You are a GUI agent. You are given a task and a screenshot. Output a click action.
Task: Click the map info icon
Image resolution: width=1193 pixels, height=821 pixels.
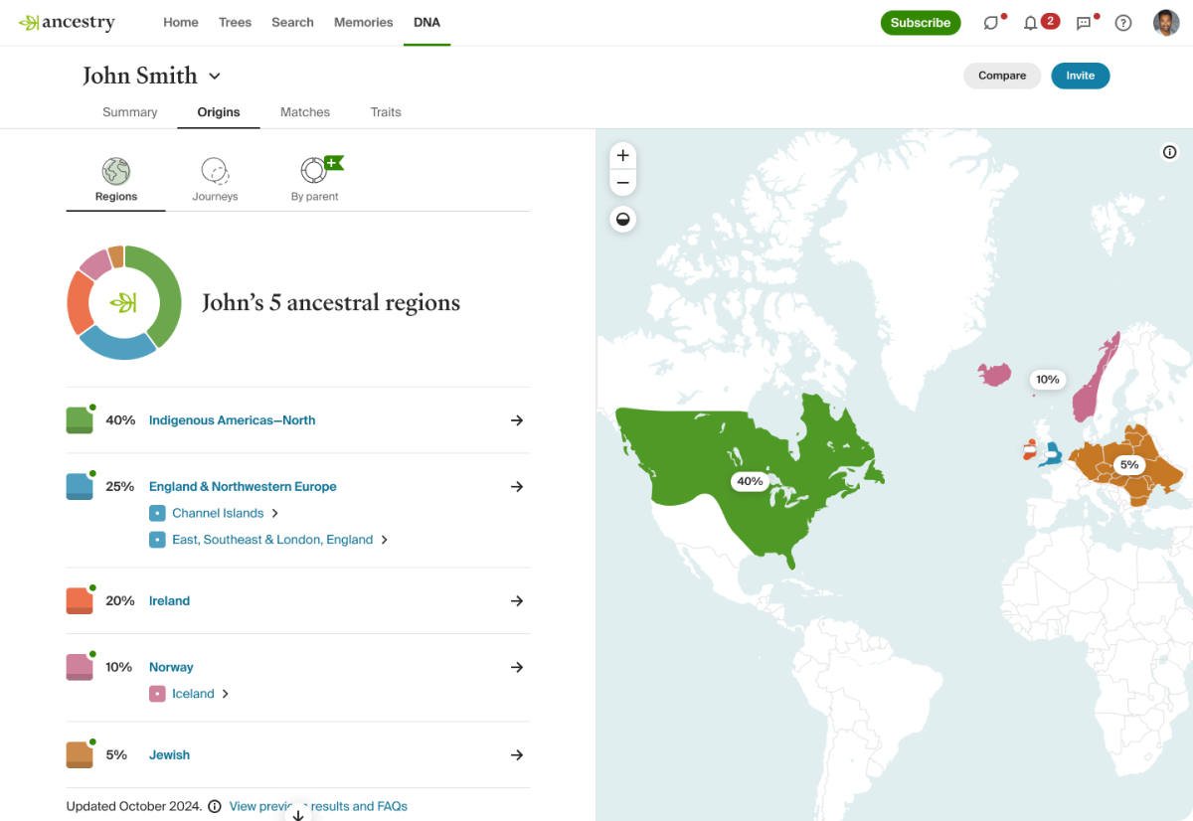(x=1169, y=152)
